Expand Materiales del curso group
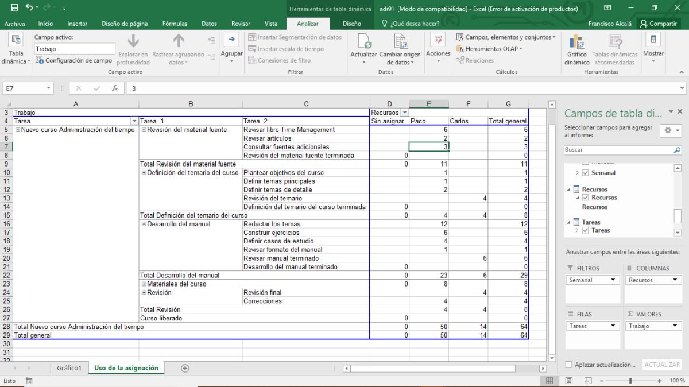The width and height of the screenshot is (689, 387). coord(144,284)
